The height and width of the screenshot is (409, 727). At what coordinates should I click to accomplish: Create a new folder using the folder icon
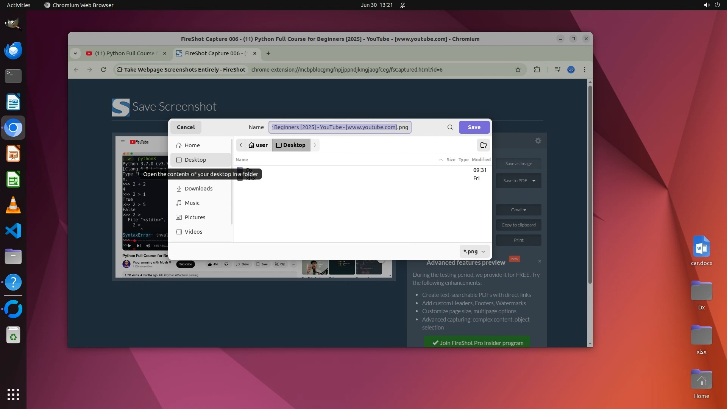pyautogui.click(x=483, y=145)
